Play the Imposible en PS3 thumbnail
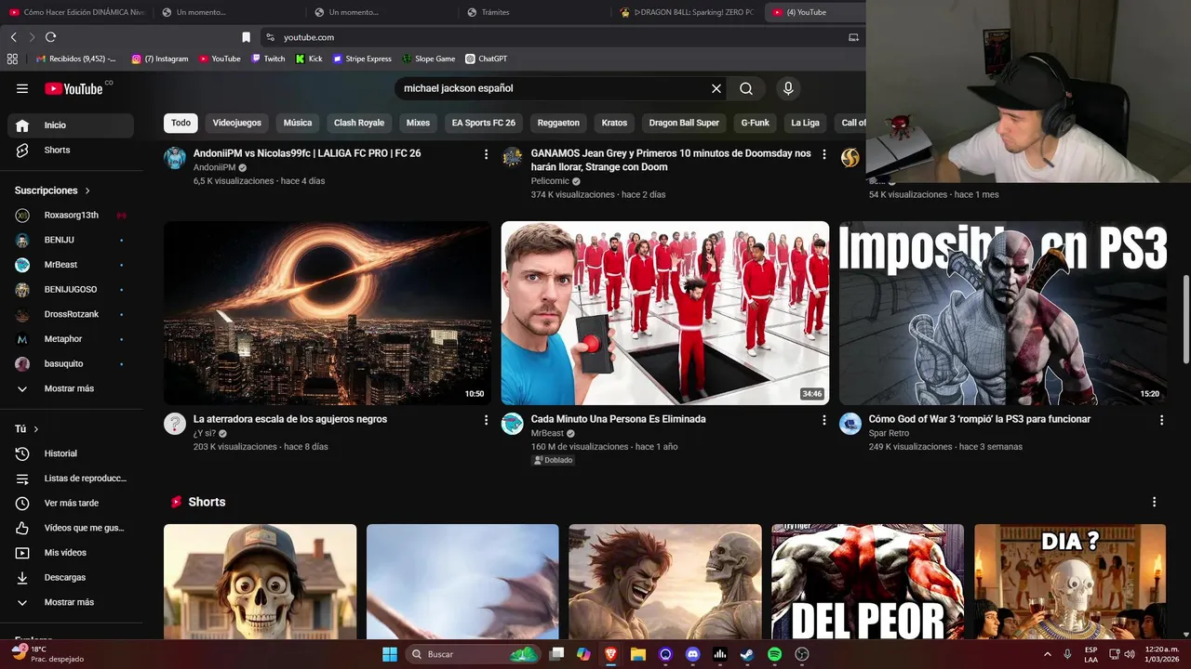Image resolution: width=1191 pixels, height=669 pixels. 1003,313
